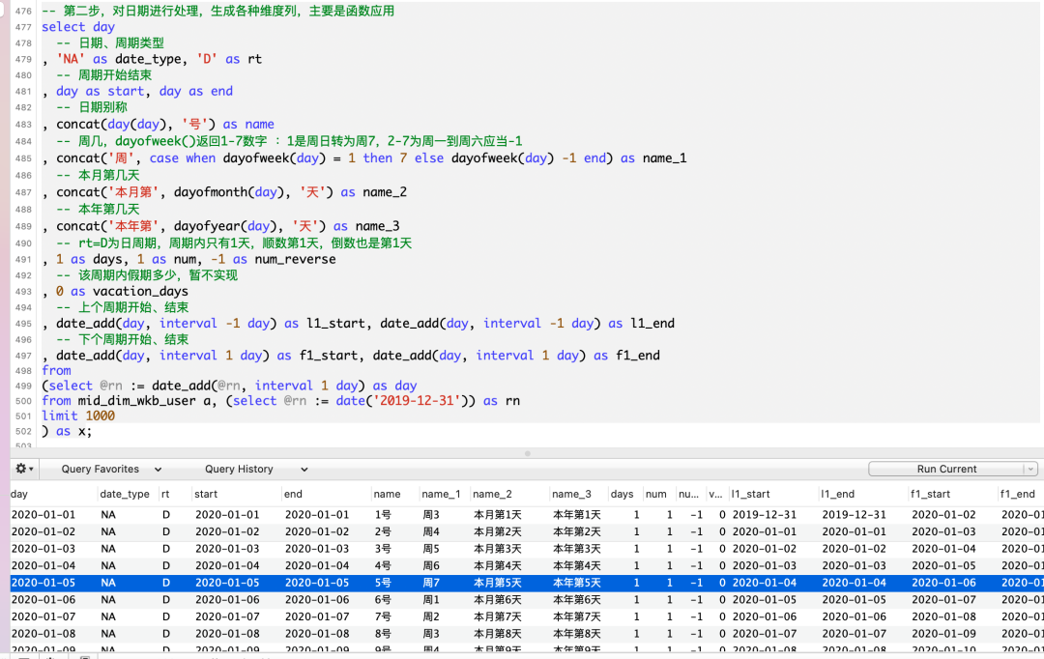Click the start column header

coord(207,494)
